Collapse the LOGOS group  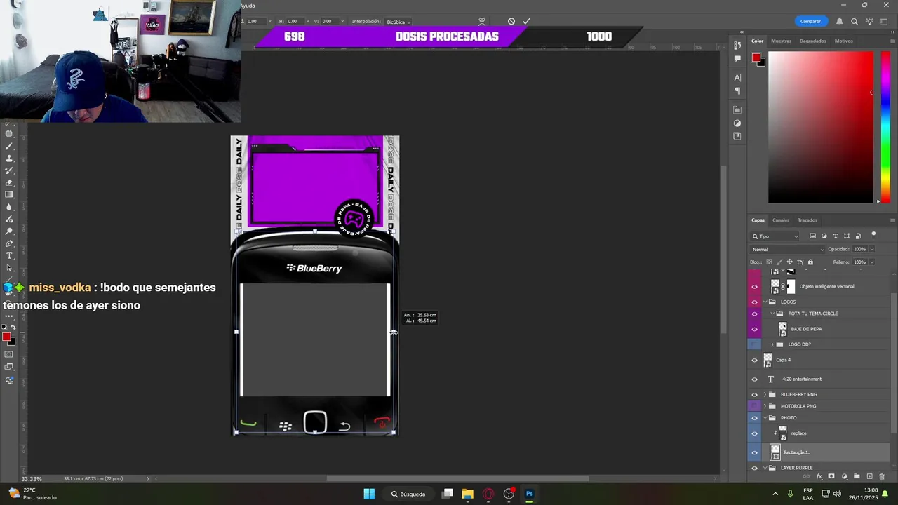[x=765, y=302]
